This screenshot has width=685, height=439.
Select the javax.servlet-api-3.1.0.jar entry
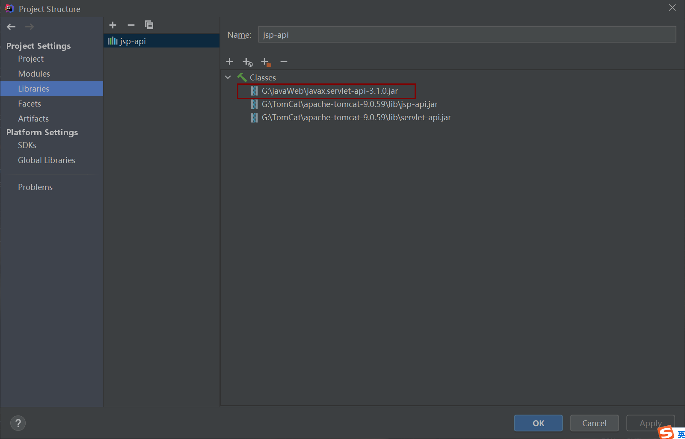tap(329, 91)
